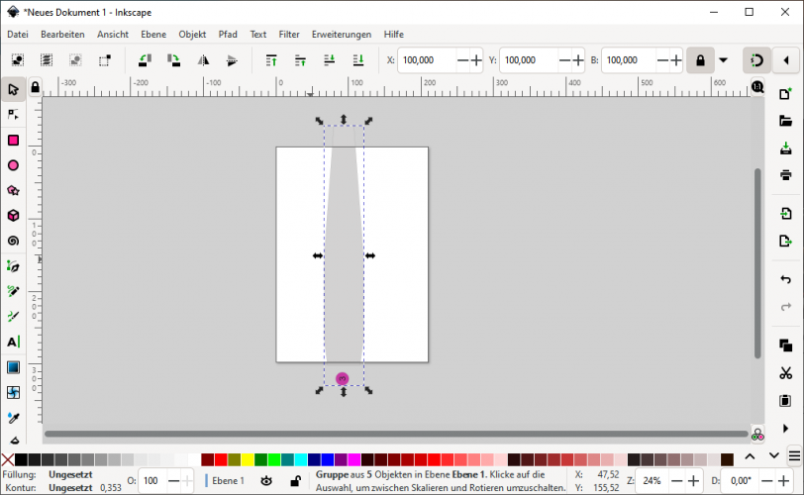Toggle visibility of layer Ebene 1
804x495 pixels.
point(266,481)
